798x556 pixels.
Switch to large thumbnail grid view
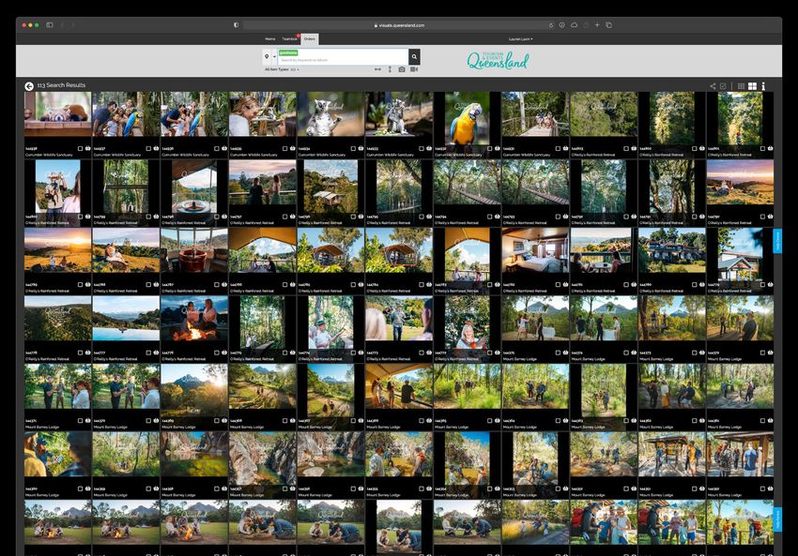pyautogui.click(x=752, y=86)
